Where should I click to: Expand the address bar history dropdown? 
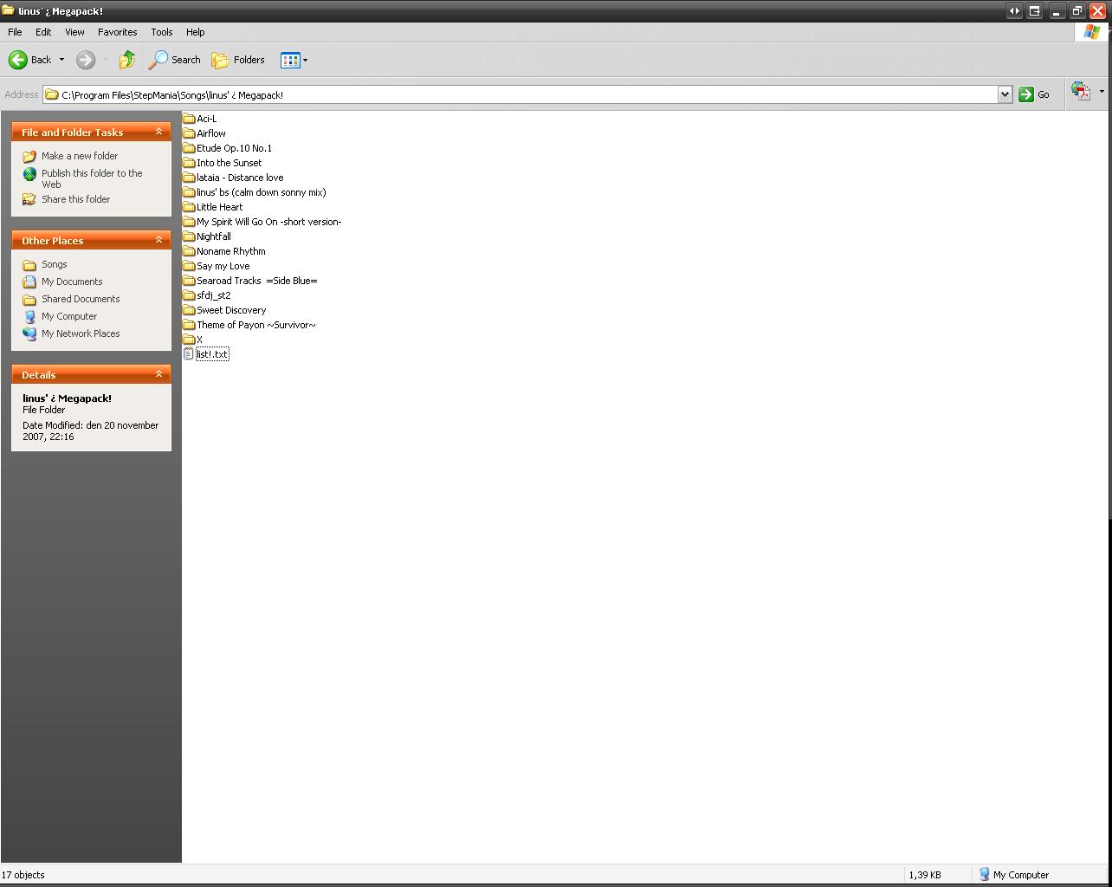coord(1005,94)
